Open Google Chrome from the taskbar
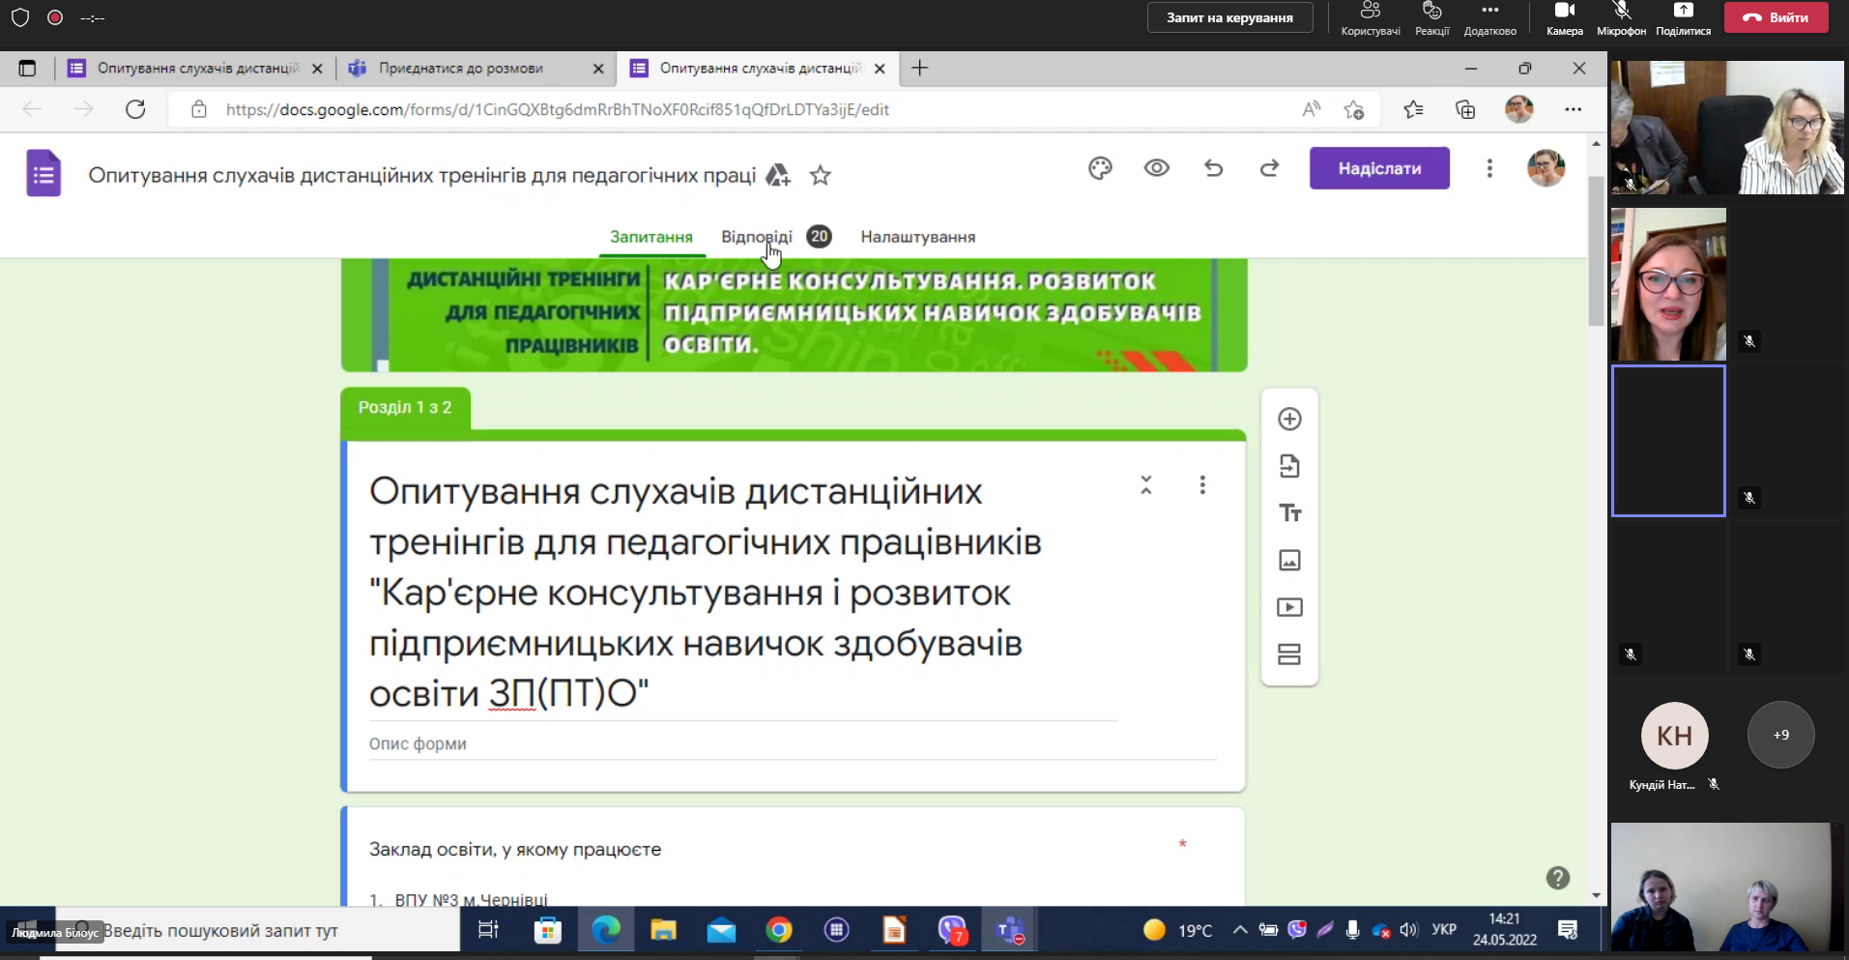This screenshot has height=960, width=1849. 779,930
